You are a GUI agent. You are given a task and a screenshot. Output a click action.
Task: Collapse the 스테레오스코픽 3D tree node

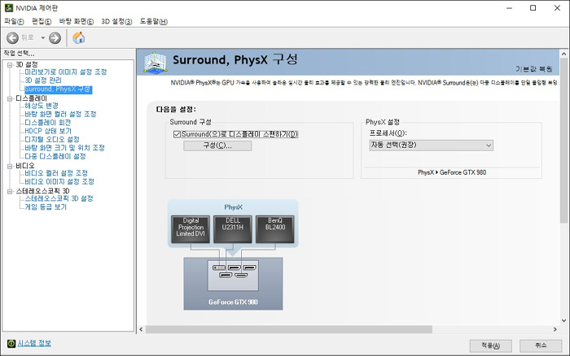[10, 192]
